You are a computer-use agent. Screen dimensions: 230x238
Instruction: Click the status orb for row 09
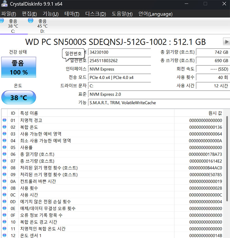coord(4,174)
